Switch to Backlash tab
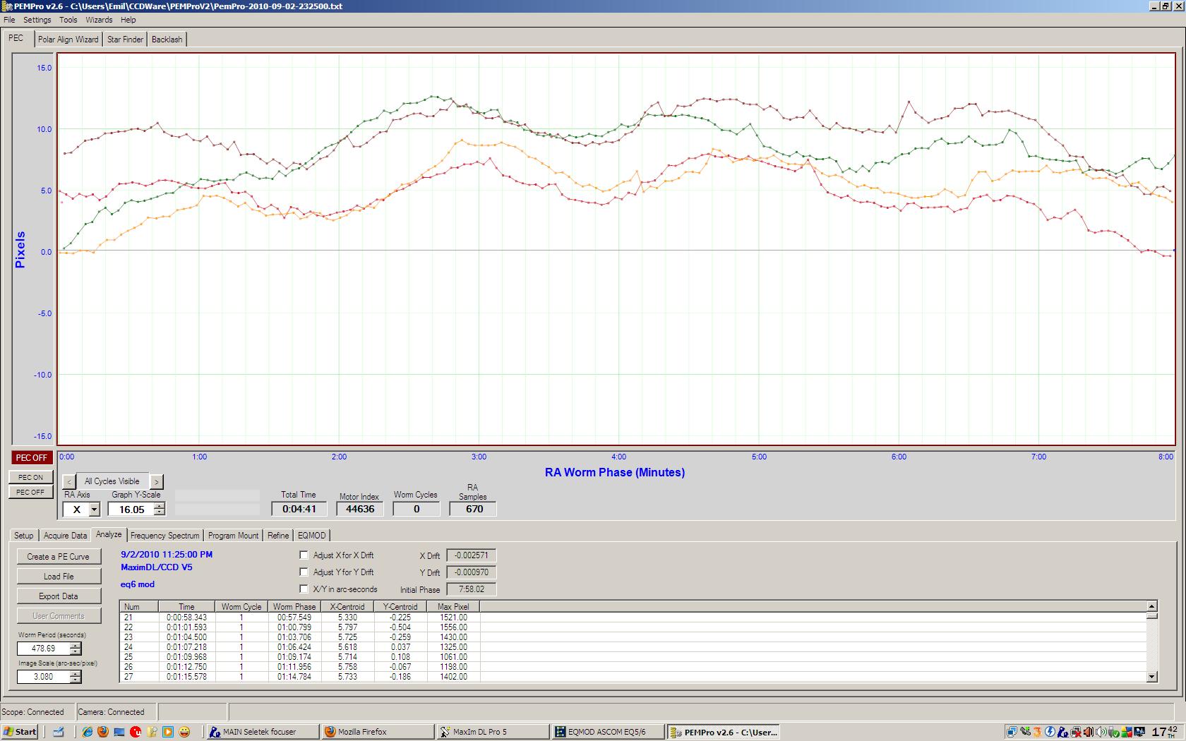This screenshot has width=1186, height=741. point(167,40)
